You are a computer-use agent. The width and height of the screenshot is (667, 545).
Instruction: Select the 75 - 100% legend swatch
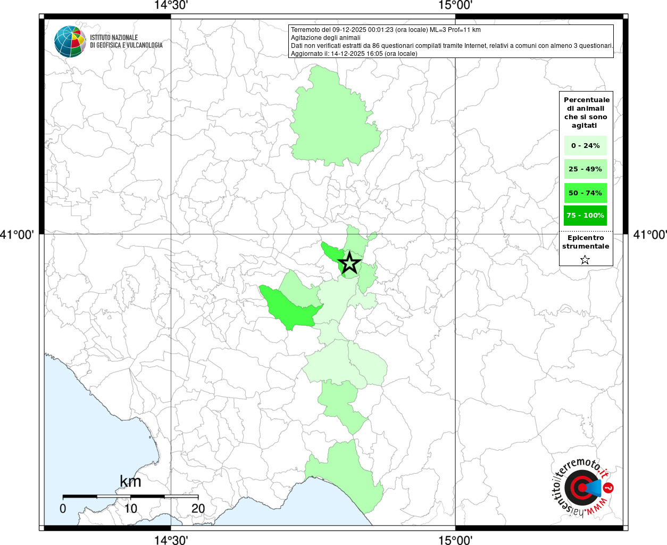tap(586, 216)
